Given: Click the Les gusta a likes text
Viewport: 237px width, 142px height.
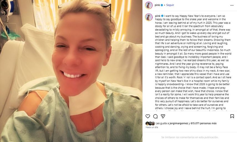Looking at the screenshot, I should point(162,123).
